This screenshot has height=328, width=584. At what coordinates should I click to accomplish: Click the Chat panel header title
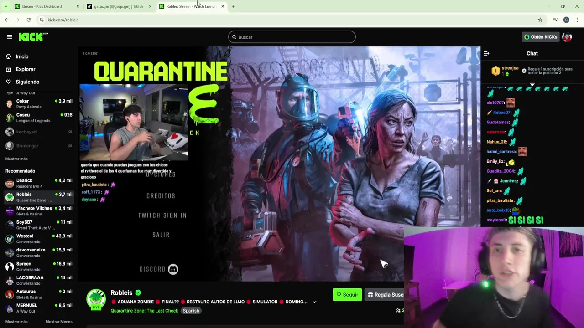click(532, 53)
